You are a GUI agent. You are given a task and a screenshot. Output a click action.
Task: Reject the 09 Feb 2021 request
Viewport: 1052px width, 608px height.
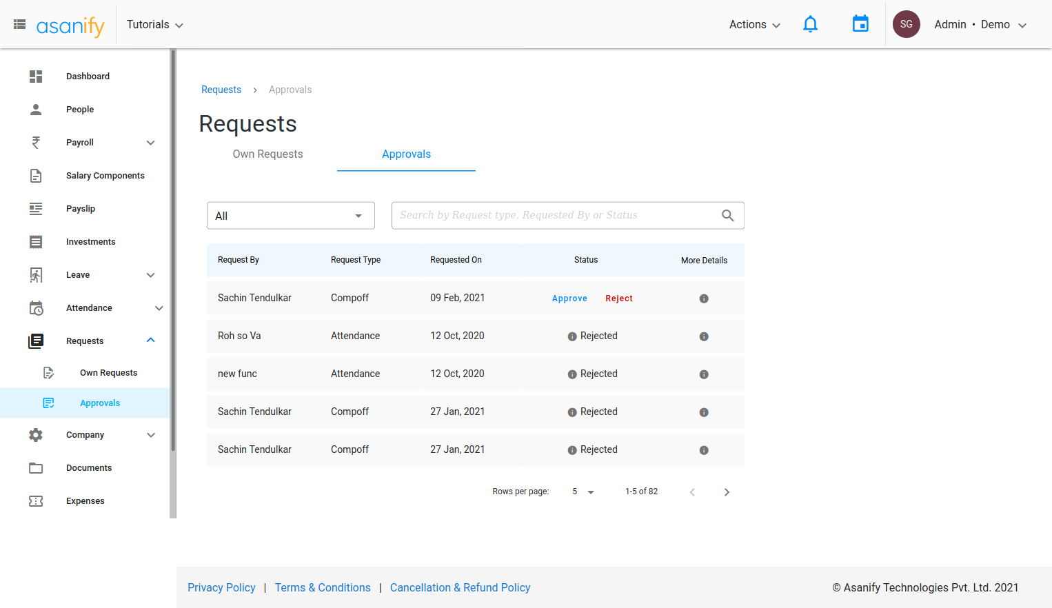tap(618, 298)
